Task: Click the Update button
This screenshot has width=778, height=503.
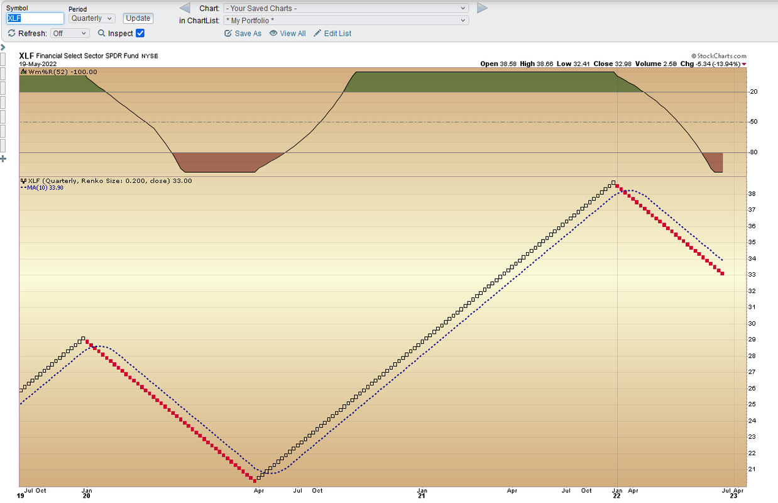Action: coord(138,18)
